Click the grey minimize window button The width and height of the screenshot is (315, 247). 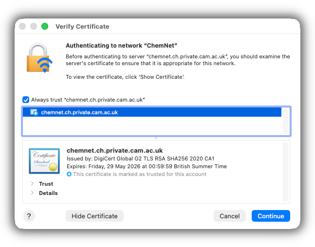pyautogui.click(x=34, y=26)
